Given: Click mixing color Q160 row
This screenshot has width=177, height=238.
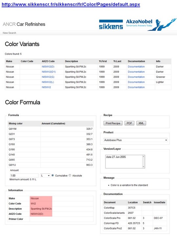Looking at the screenshot, I should coord(50,144).
